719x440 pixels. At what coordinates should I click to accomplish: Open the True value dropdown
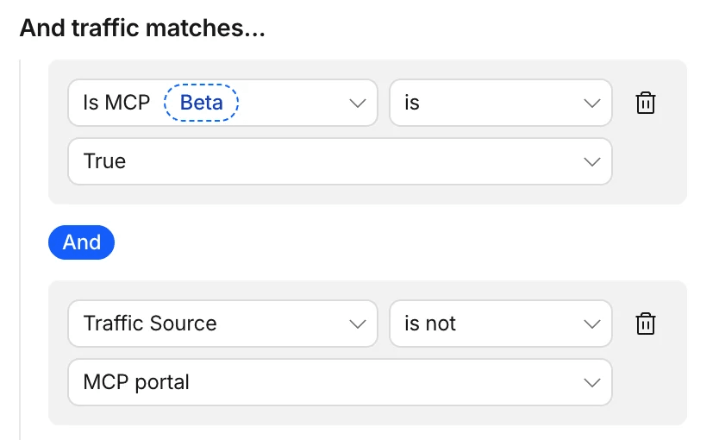click(x=341, y=161)
